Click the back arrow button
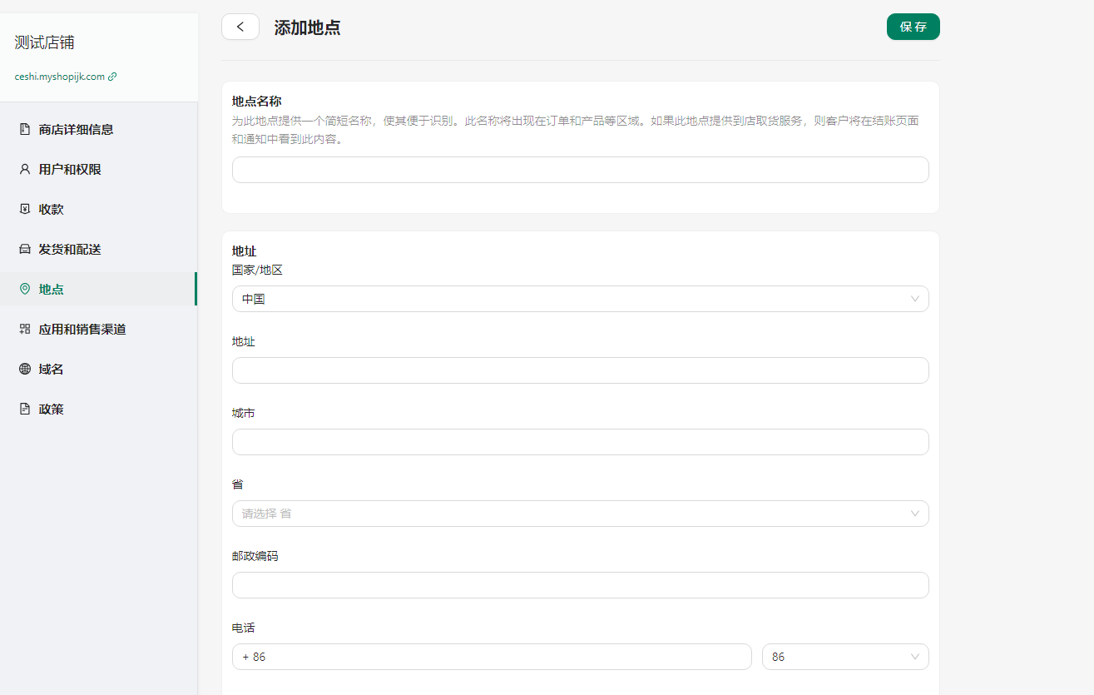 tap(240, 27)
